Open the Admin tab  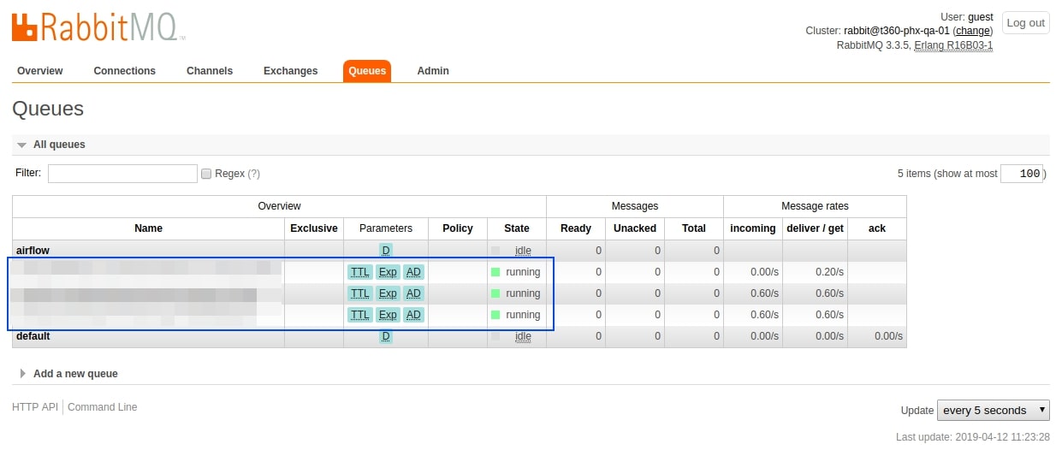point(433,71)
